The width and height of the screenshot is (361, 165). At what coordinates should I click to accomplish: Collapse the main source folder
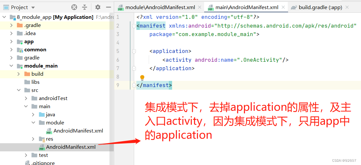[26, 107]
